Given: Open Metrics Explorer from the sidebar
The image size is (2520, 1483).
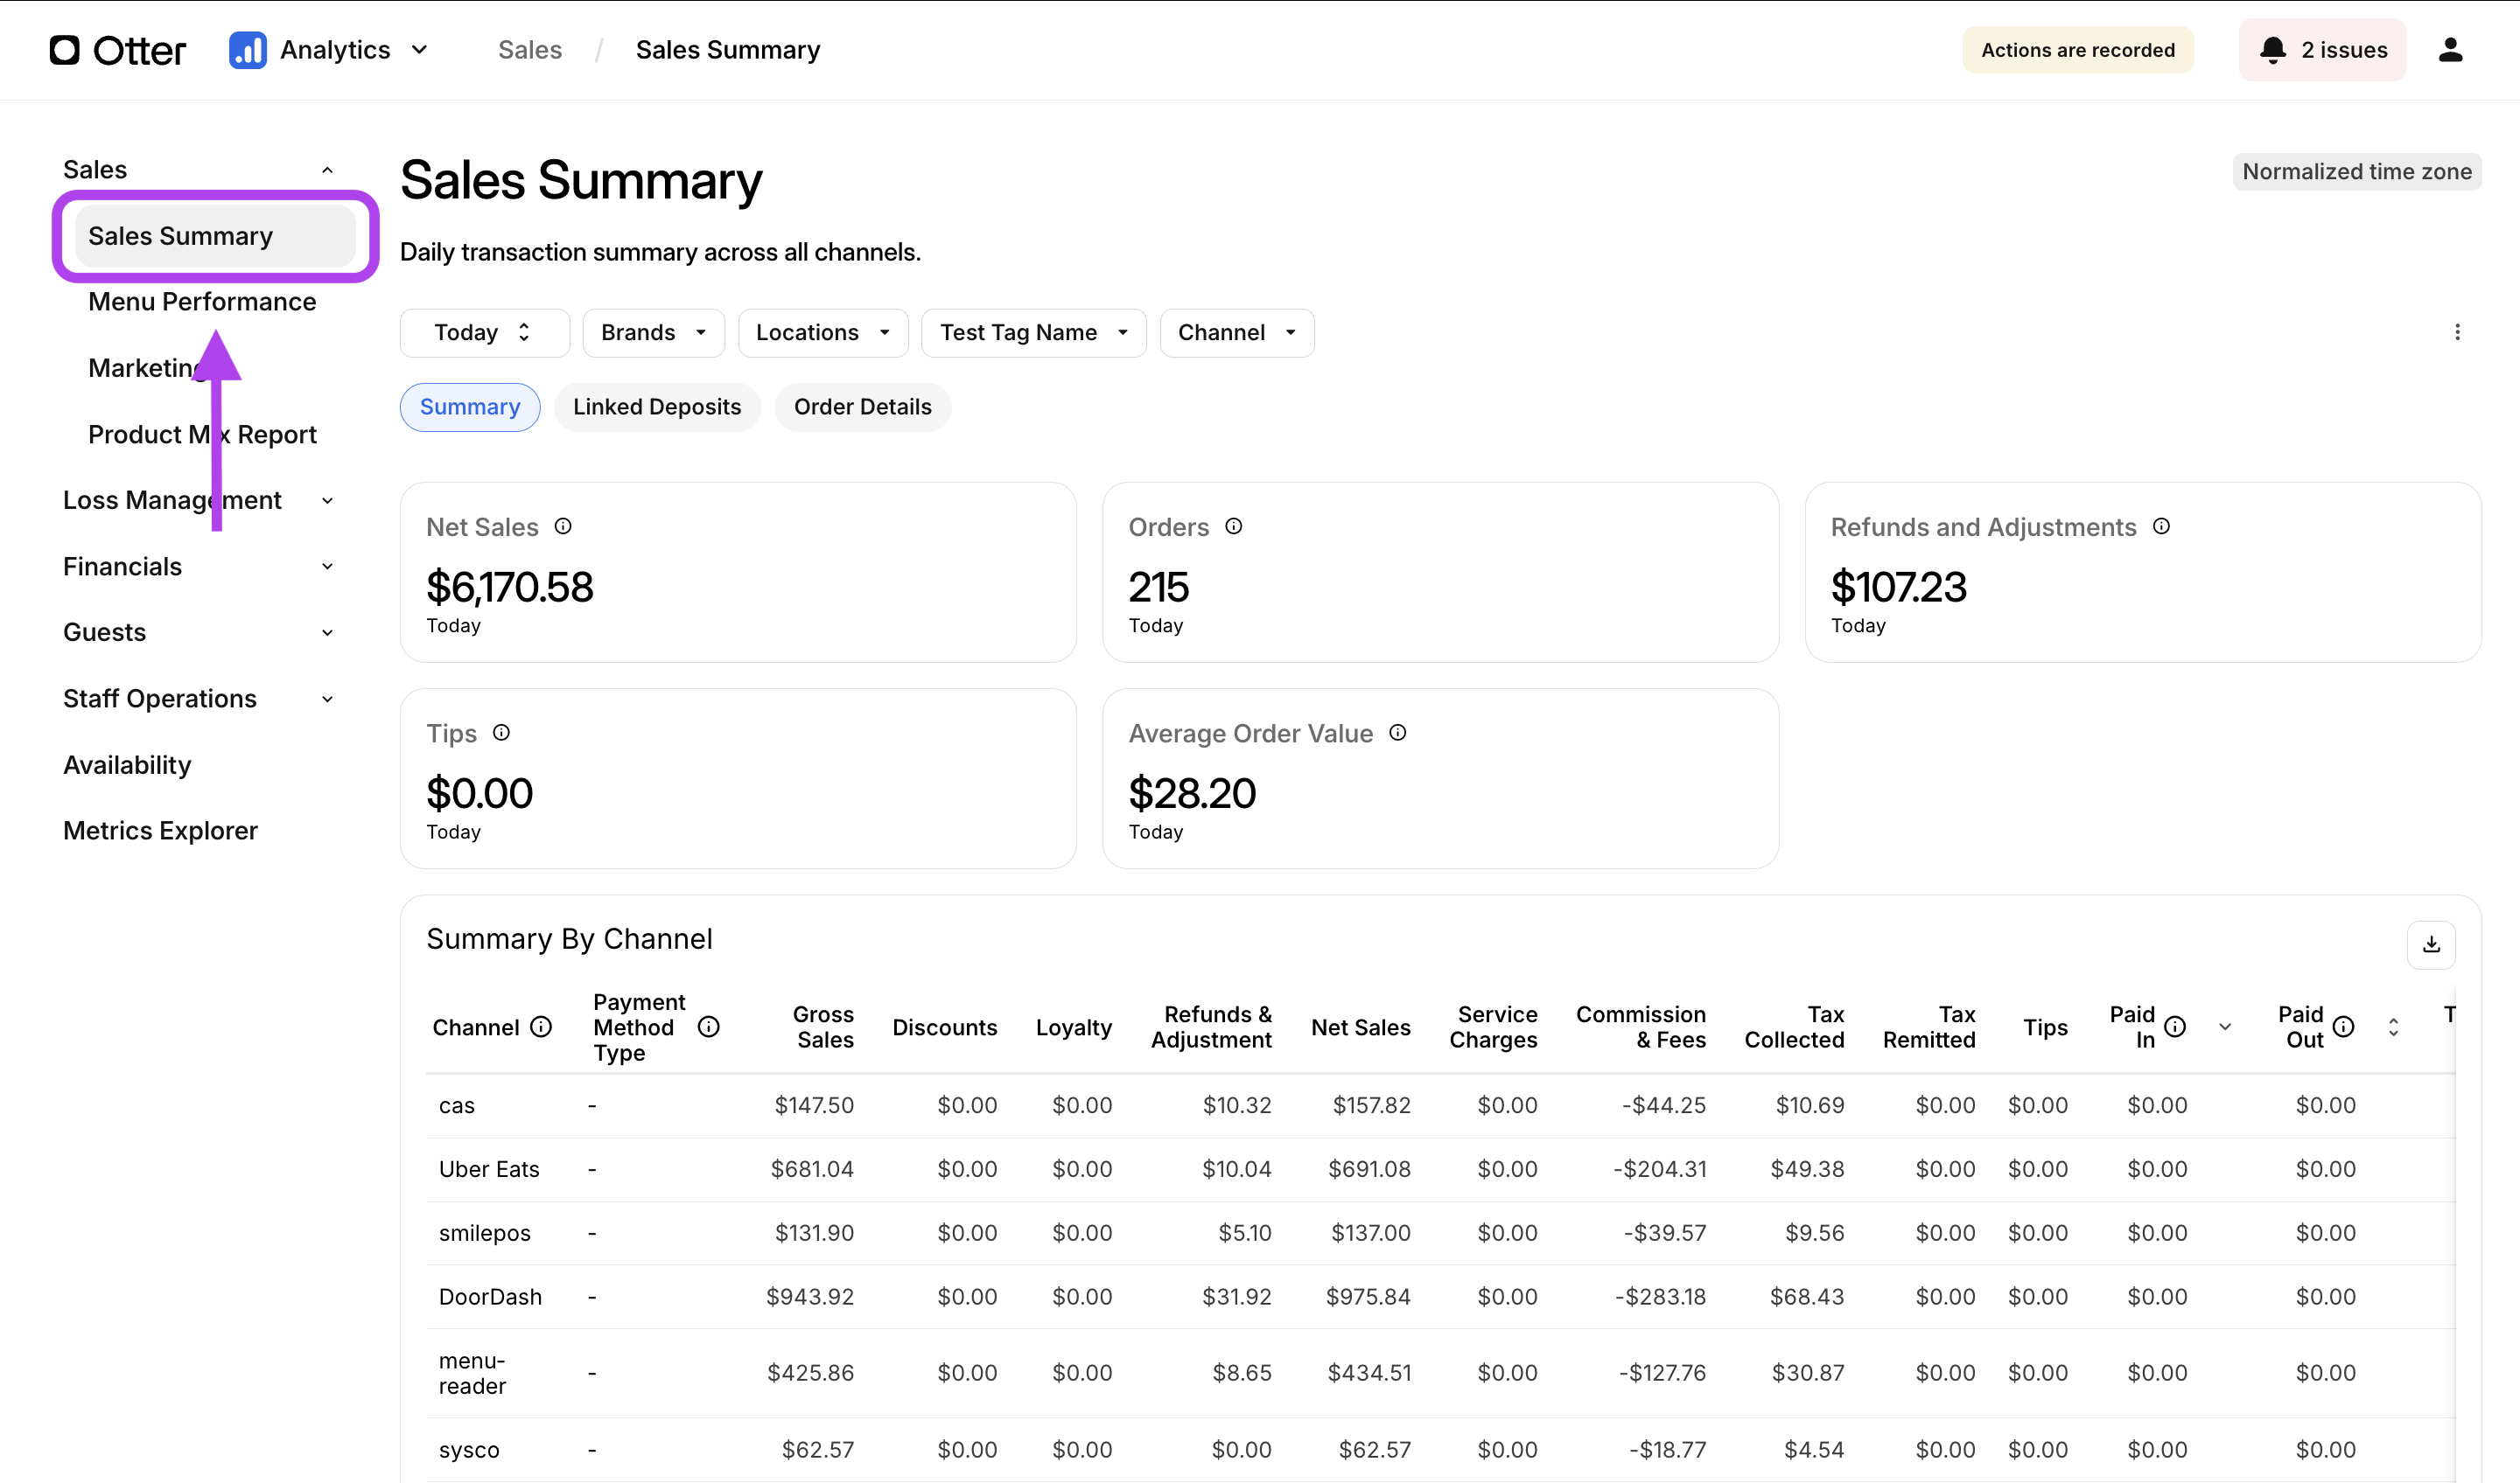Looking at the screenshot, I should click(x=160, y=831).
